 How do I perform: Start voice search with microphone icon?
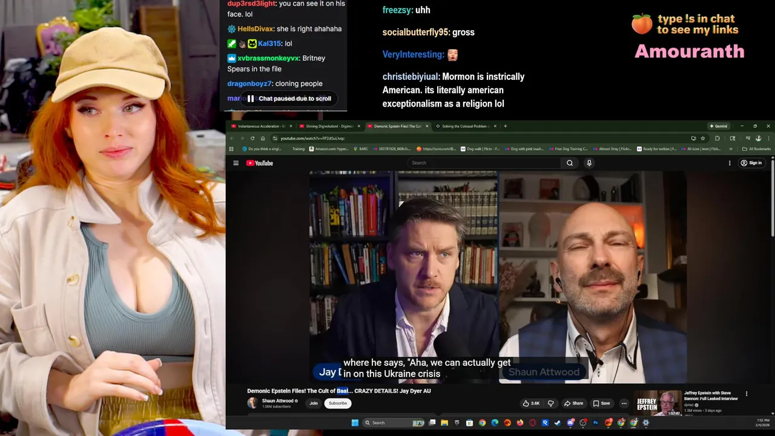(x=589, y=163)
